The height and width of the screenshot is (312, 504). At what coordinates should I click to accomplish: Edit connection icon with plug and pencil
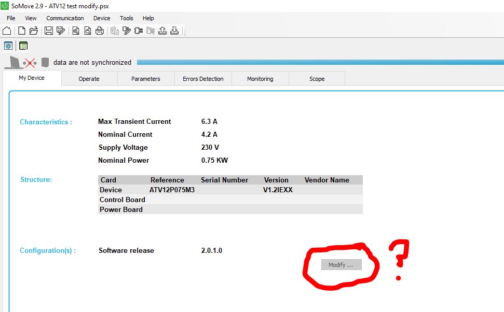point(126,31)
